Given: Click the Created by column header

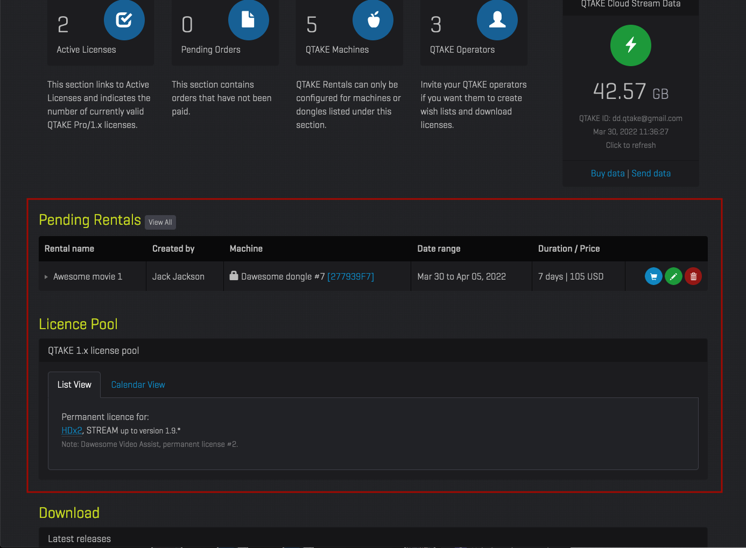Looking at the screenshot, I should pyautogui.click(x=173, y=248).
